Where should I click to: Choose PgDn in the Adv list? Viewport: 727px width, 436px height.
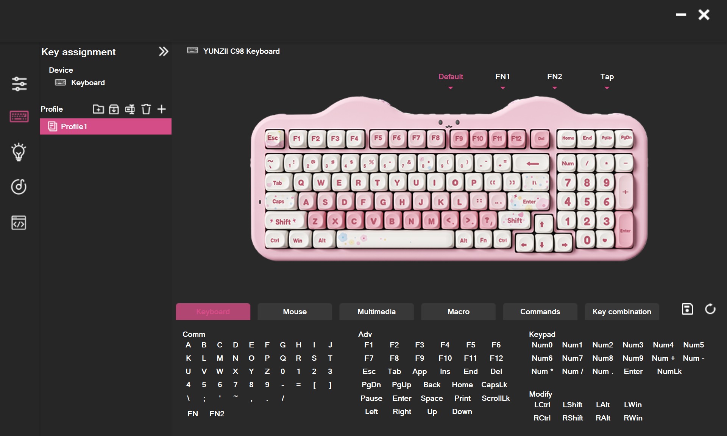click(x=371, y=385)
